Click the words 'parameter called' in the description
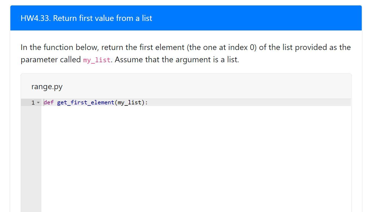The height and width of the screenshot is (212, 374). (51, 60)
